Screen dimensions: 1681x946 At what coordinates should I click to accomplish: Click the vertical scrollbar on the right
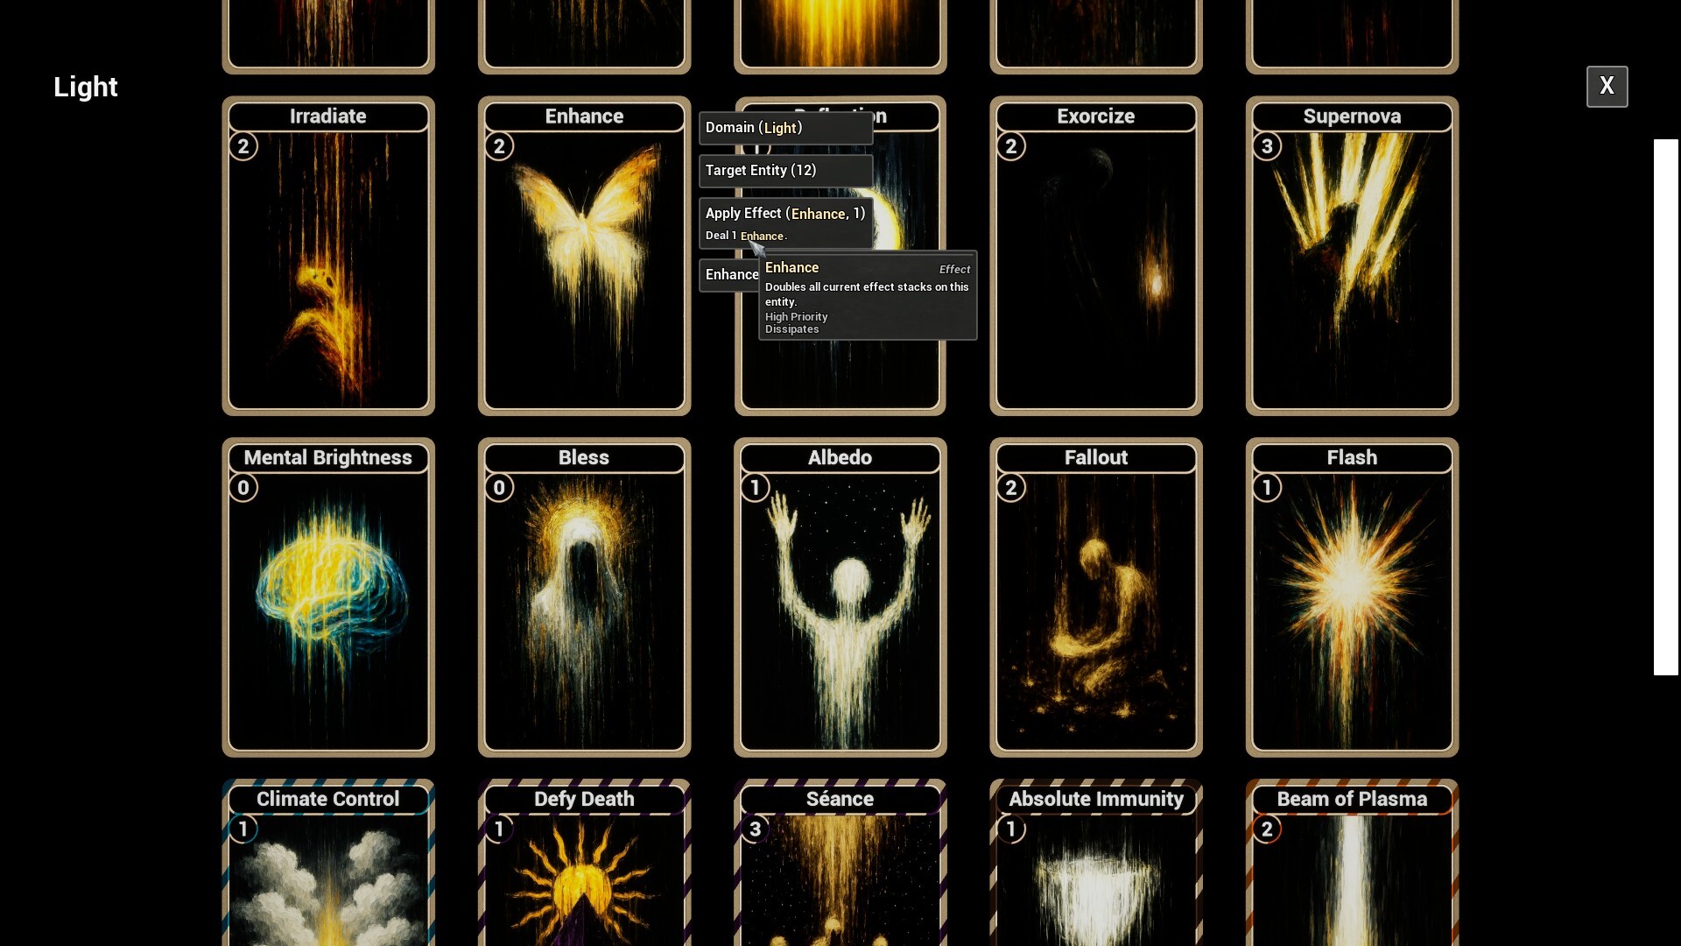pyautogui.click(x=1665, y=407)
